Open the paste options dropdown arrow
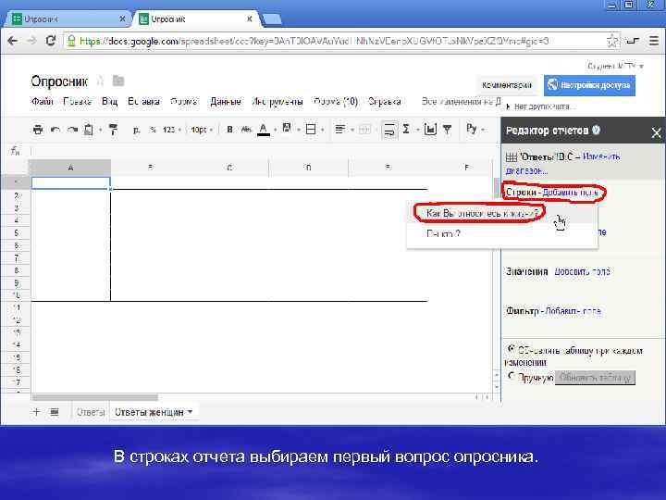The width and height of the screenshot is (666, 500). pos(100,131)
